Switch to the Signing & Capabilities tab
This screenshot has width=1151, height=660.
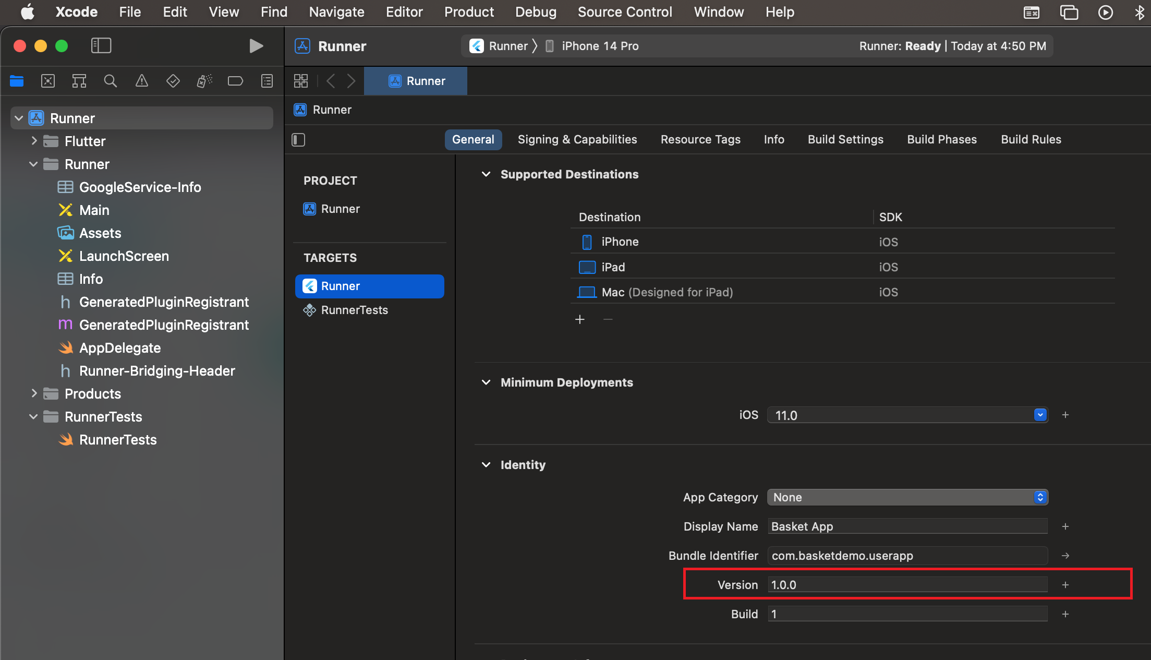577,139
